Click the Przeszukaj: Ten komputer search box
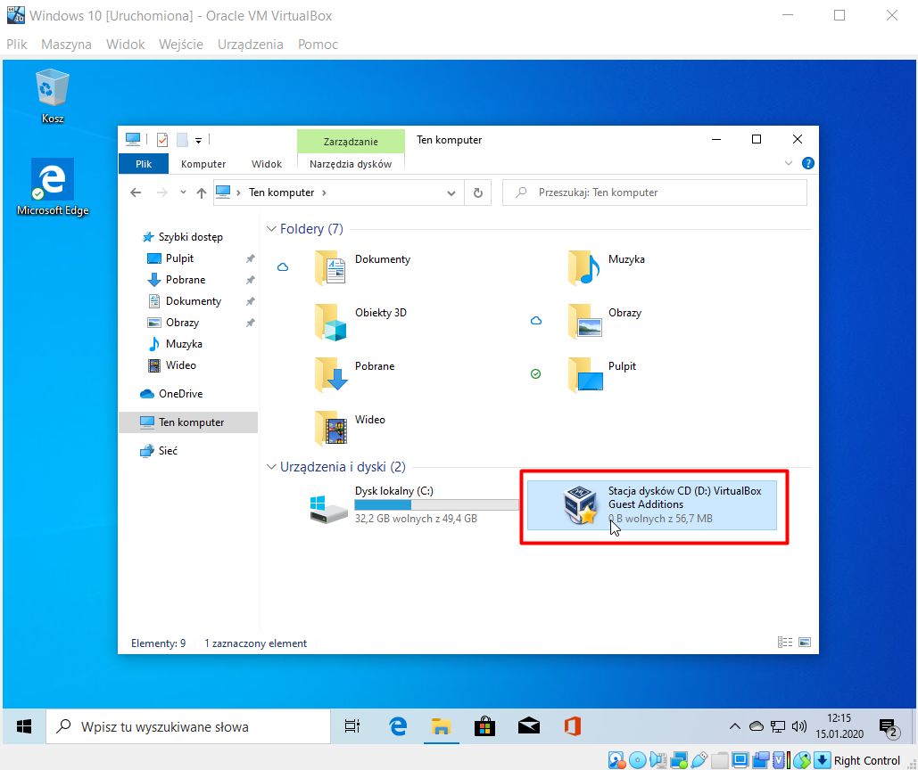This screenshot has width=918, height=770. pyautogui.click(x=655, y=192)
